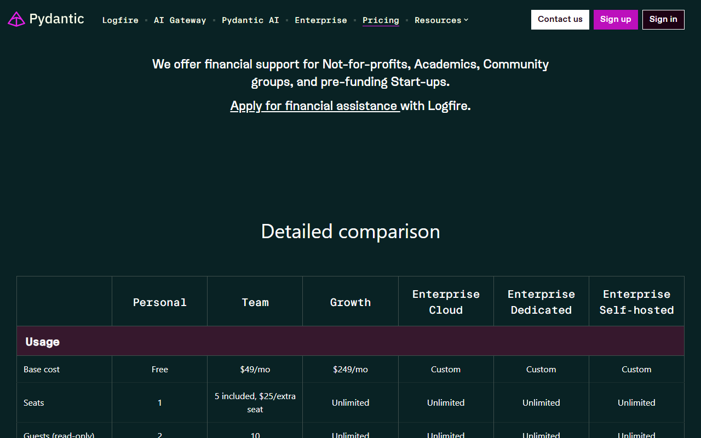This screenshot has height=438, width=701.
Task: Click the Enterprise Dedicated column header
Action: click(541, 302)
